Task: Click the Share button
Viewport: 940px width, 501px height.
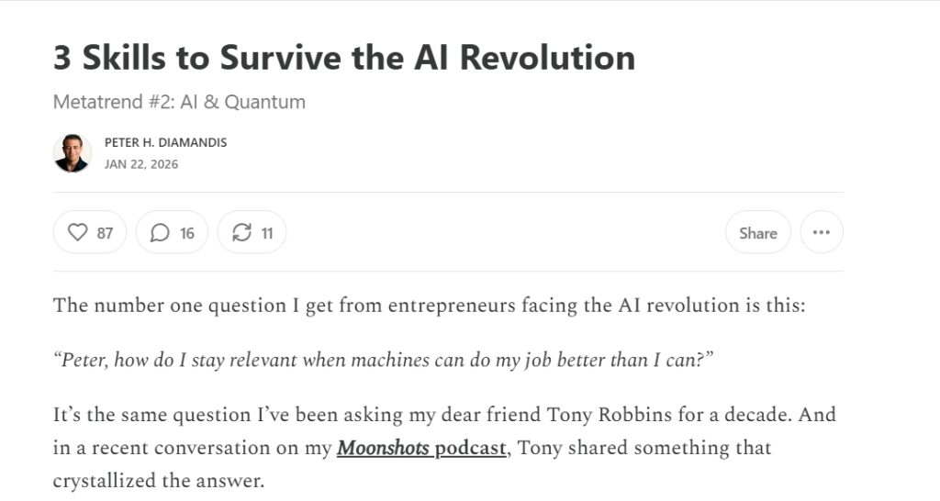Action: (757, 232)
